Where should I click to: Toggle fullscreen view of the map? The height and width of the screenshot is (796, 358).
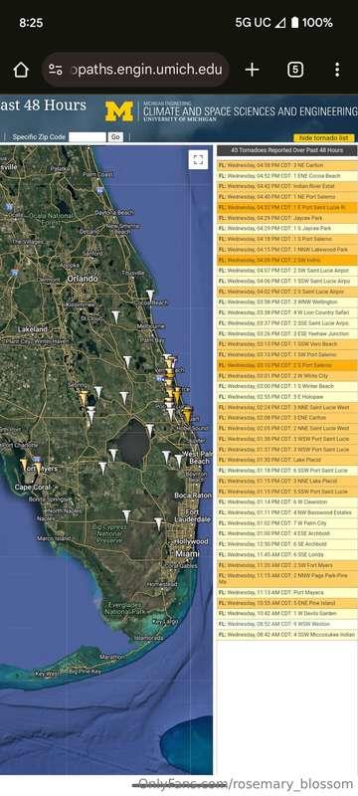pos(198,160)
